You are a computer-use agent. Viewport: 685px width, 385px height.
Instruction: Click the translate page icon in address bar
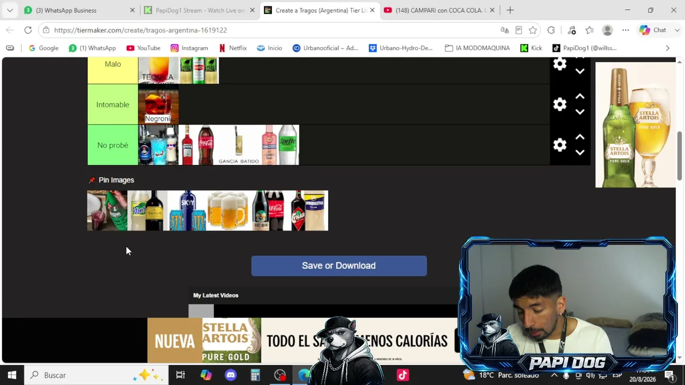[505, 30]
